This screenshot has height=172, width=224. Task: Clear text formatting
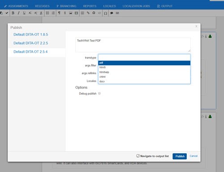pyautogui.click(x=41, y=13)
